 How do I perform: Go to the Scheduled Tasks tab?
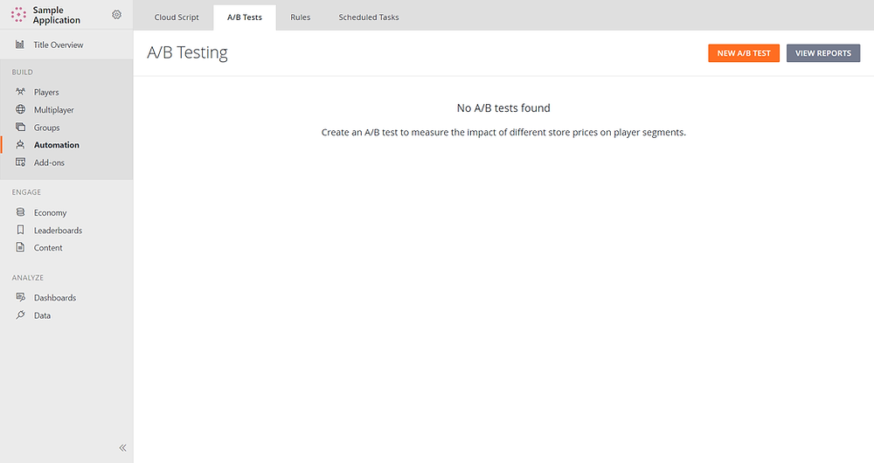(x=369, y=17)
